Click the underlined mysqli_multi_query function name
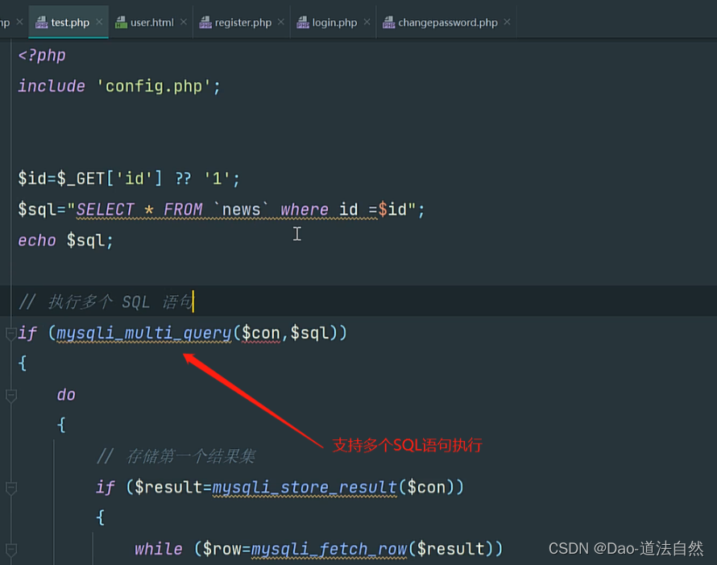This screenshot has width=717, height=565. (x=143, y=333)
